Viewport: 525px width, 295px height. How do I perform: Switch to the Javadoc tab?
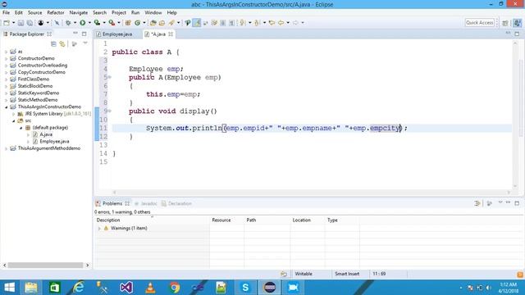coord(148,203)
